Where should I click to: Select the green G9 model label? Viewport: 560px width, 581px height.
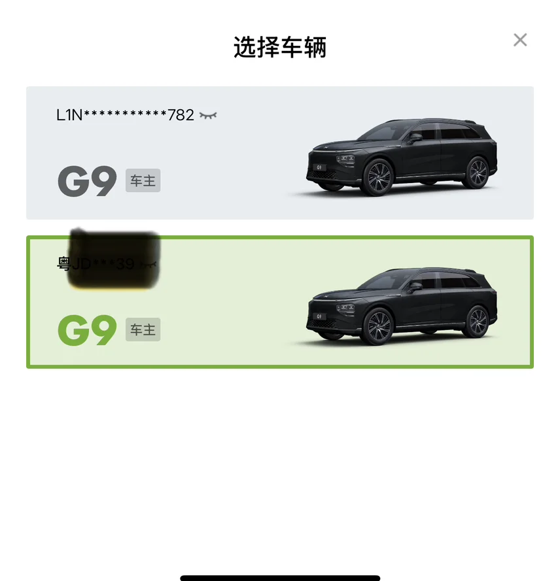click(88, 330)
